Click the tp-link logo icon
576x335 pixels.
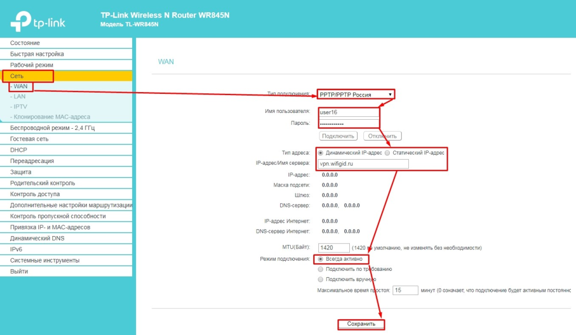pyautogui.click(x=22, y=20)
